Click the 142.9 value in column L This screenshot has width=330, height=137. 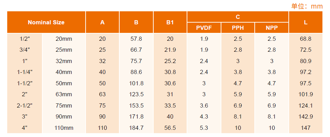[x=306, y=117]
